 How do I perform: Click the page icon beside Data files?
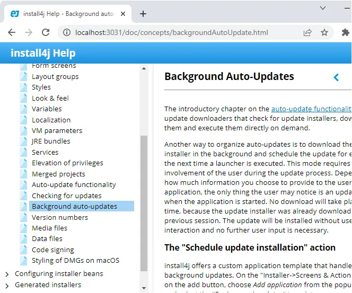(23, 238)
